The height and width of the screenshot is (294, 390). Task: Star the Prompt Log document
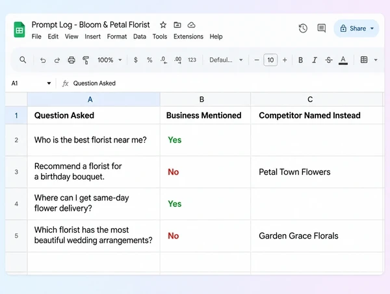click(163, 25)
